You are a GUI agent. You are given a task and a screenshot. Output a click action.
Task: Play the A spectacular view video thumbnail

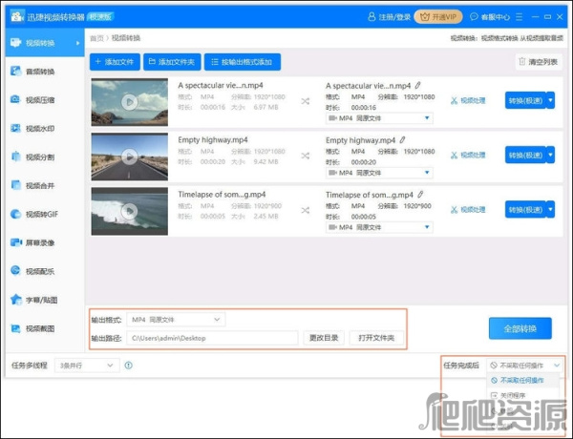click(129, 102)
